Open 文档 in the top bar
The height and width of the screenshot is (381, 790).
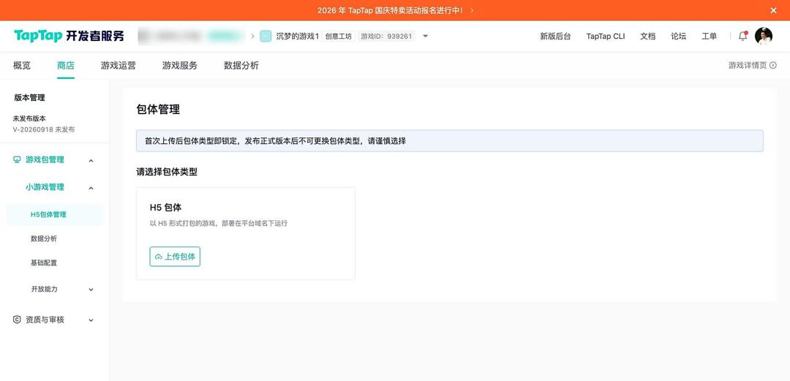tap(648, 37)
